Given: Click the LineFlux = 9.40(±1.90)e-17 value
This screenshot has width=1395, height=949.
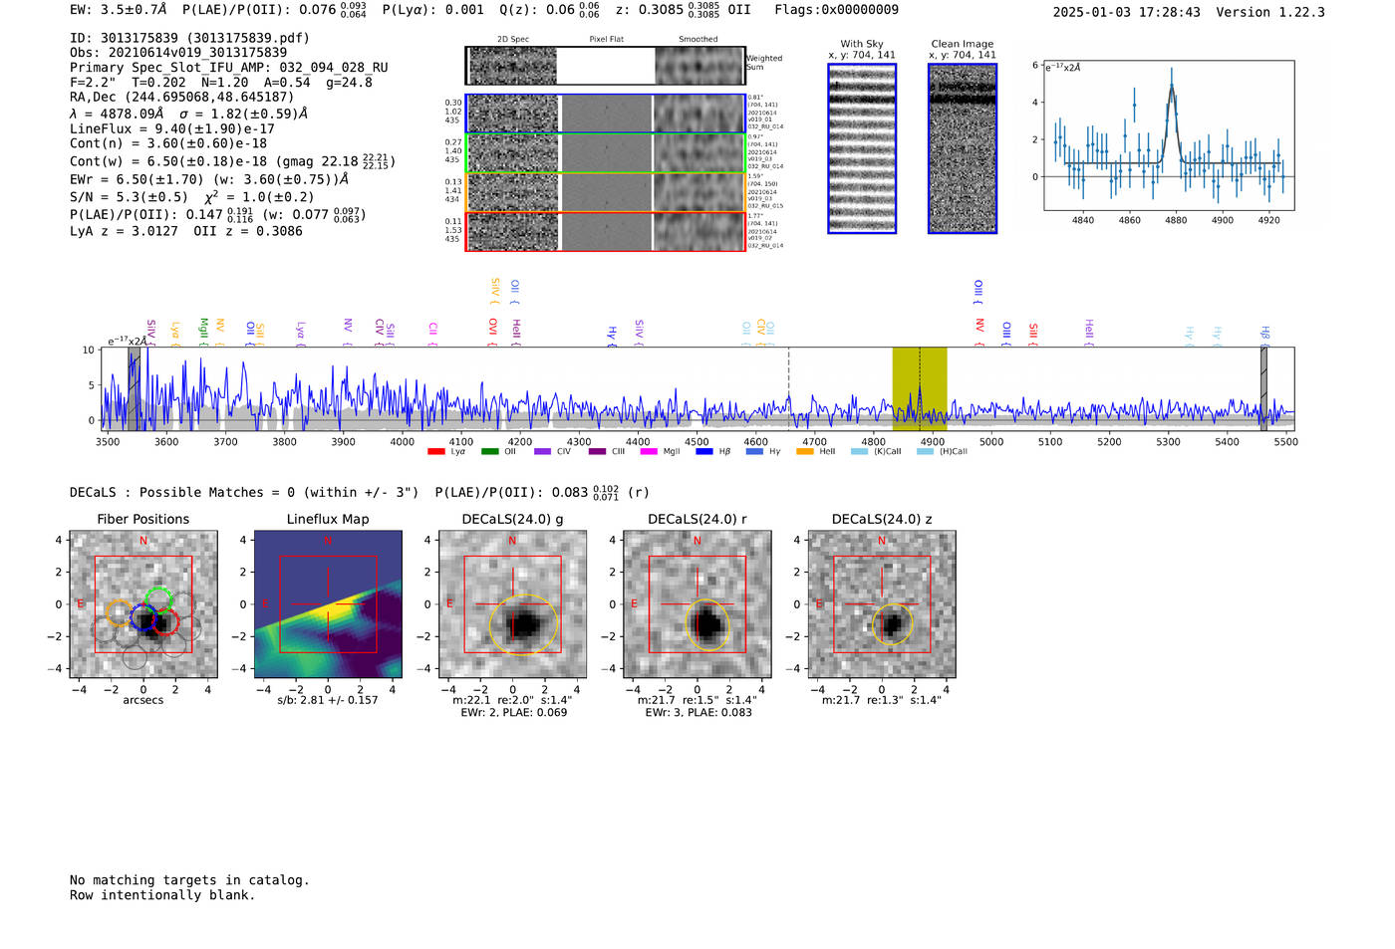Looking at the screenshot, I should pyautogui.click(x=172, y=129).
